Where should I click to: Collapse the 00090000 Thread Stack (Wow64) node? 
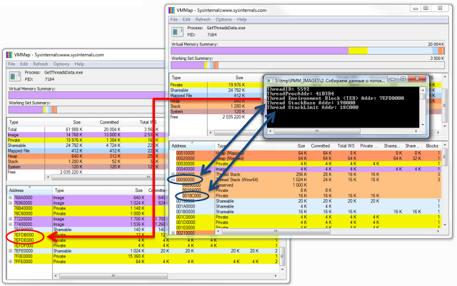point(173,180)
